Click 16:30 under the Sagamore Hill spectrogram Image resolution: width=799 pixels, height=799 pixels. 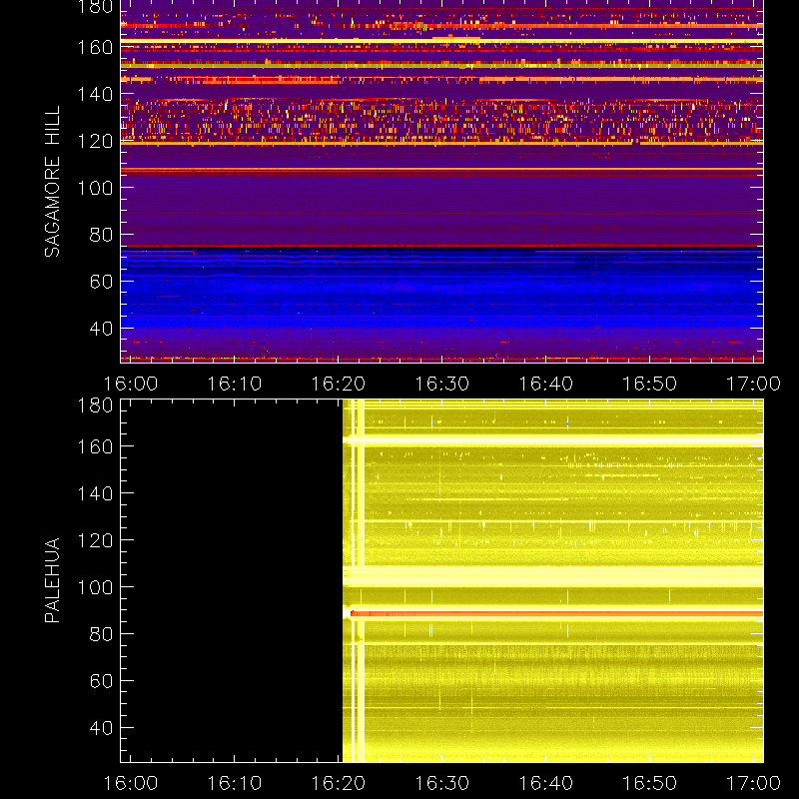pyautogui.click(x=441, y=384)
